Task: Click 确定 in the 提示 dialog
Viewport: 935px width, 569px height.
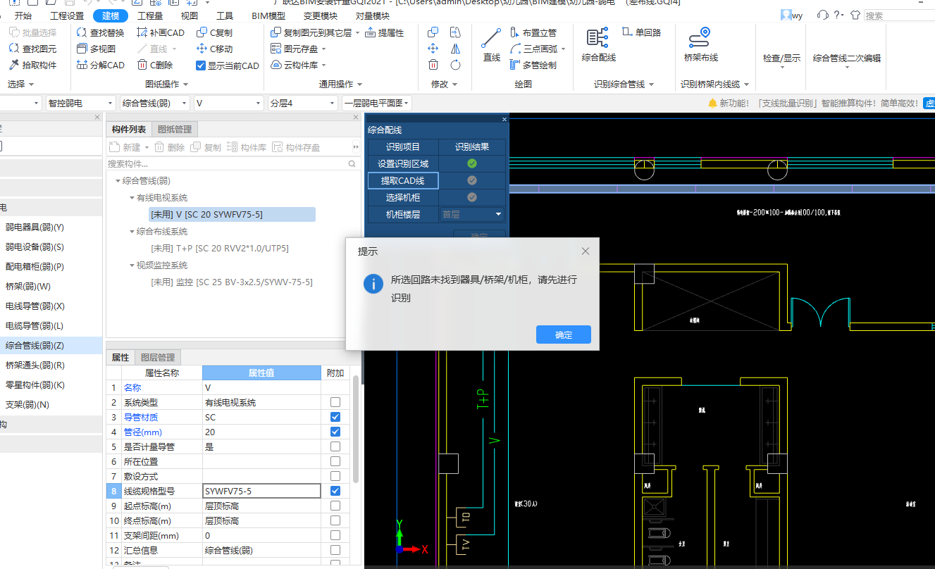Action: pos(564,334)
